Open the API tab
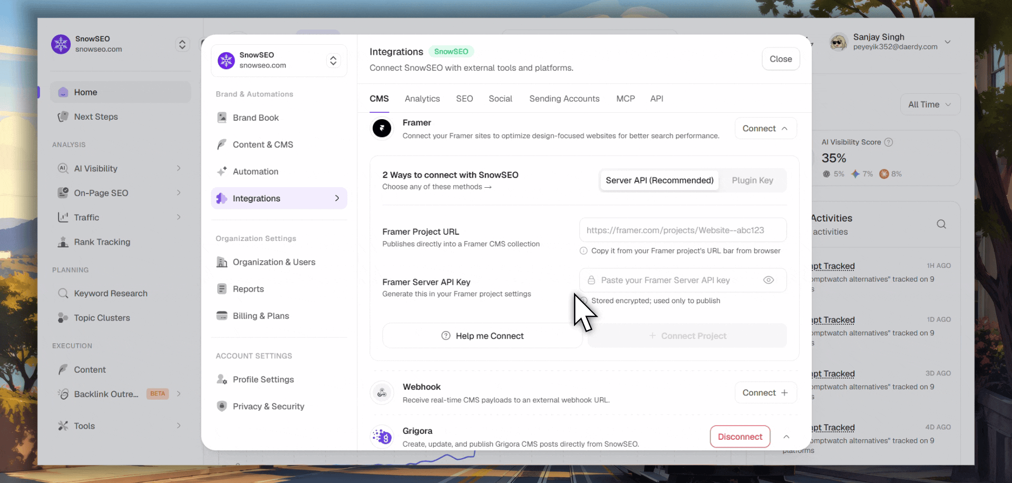This screenshot has height=483, width=1012. (x=657, y=99)
